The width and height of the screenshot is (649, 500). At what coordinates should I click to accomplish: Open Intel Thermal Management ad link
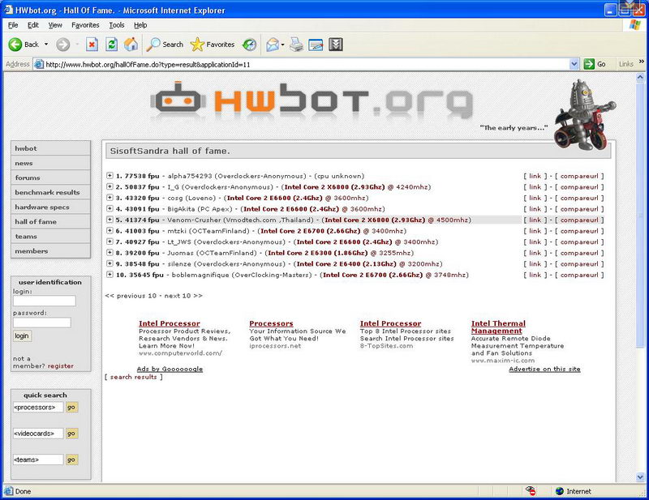click(x=498, y=327)
